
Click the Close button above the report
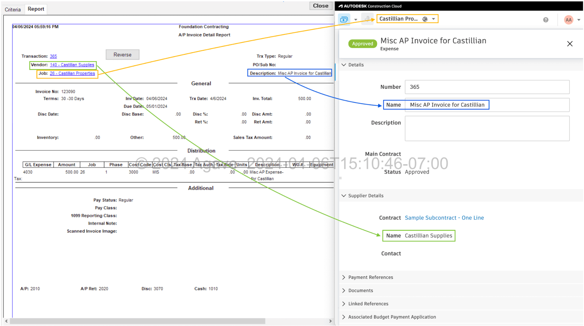[x=320, y=5]
